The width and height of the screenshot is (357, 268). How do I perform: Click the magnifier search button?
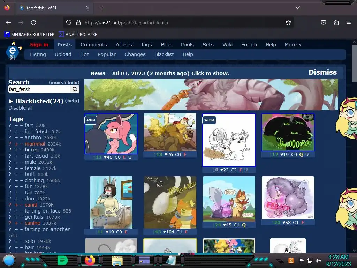75,89
